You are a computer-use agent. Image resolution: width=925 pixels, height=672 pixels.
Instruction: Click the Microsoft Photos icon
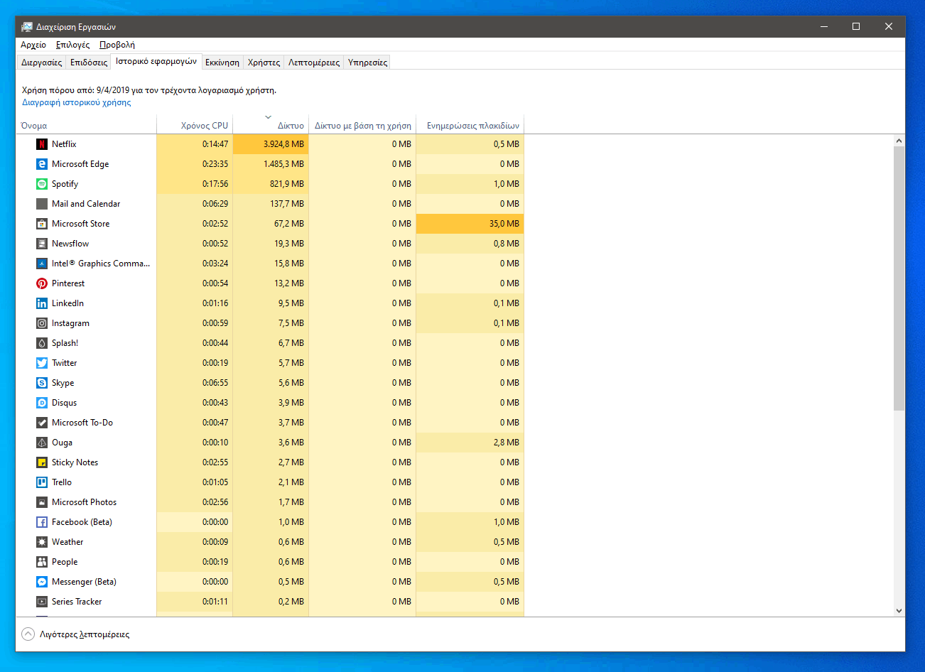tap(42, 502)
